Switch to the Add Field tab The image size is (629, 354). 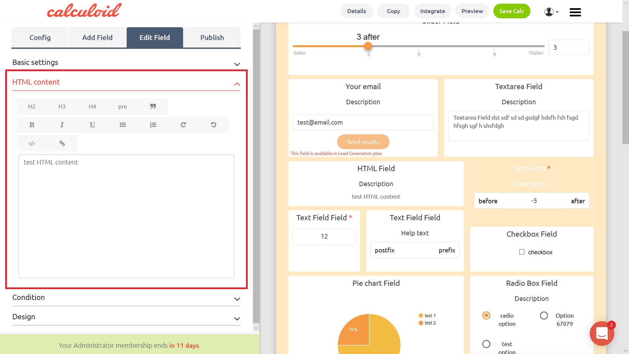[97, 38]
